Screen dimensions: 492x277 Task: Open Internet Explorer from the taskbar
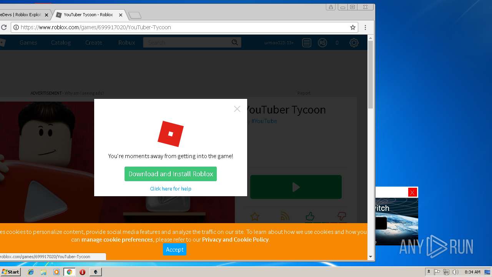[31, 272]
